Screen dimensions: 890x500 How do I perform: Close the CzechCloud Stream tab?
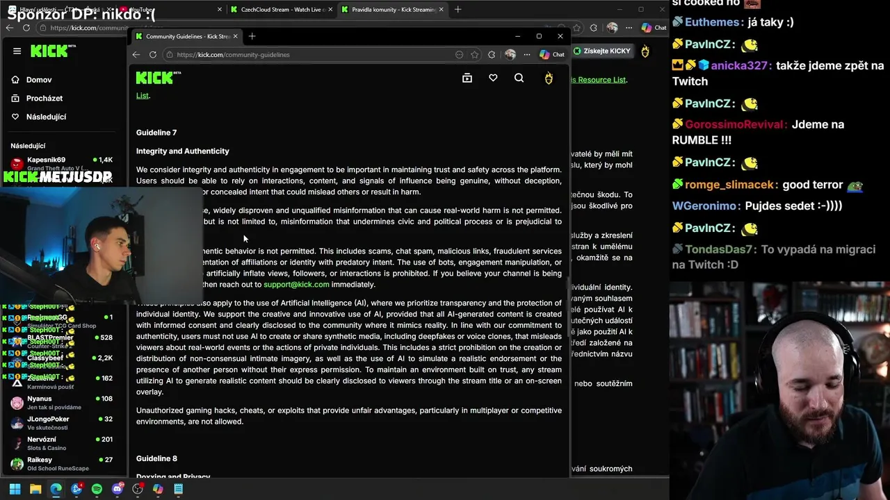pyautogui.click(x=330, y=10)
